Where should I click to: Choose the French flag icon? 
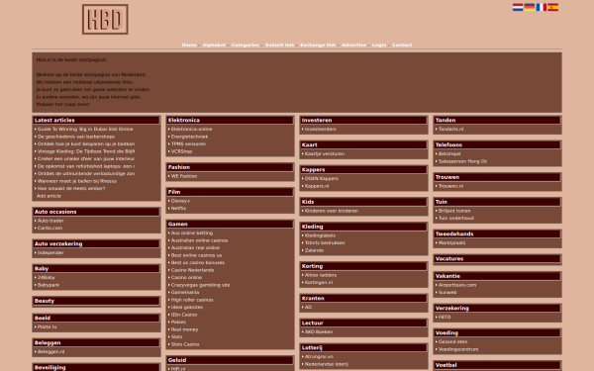[541, 7]
